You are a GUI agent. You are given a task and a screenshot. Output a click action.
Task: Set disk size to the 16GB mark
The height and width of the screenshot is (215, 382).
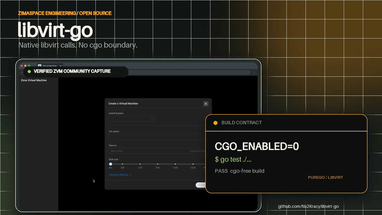(175, 164)
